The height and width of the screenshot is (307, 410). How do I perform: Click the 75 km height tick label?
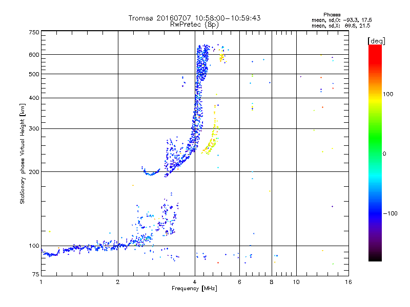[x=36, y=274]
